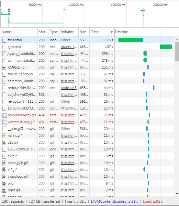Click the friss.html document file icon

[x=4, y=40]
